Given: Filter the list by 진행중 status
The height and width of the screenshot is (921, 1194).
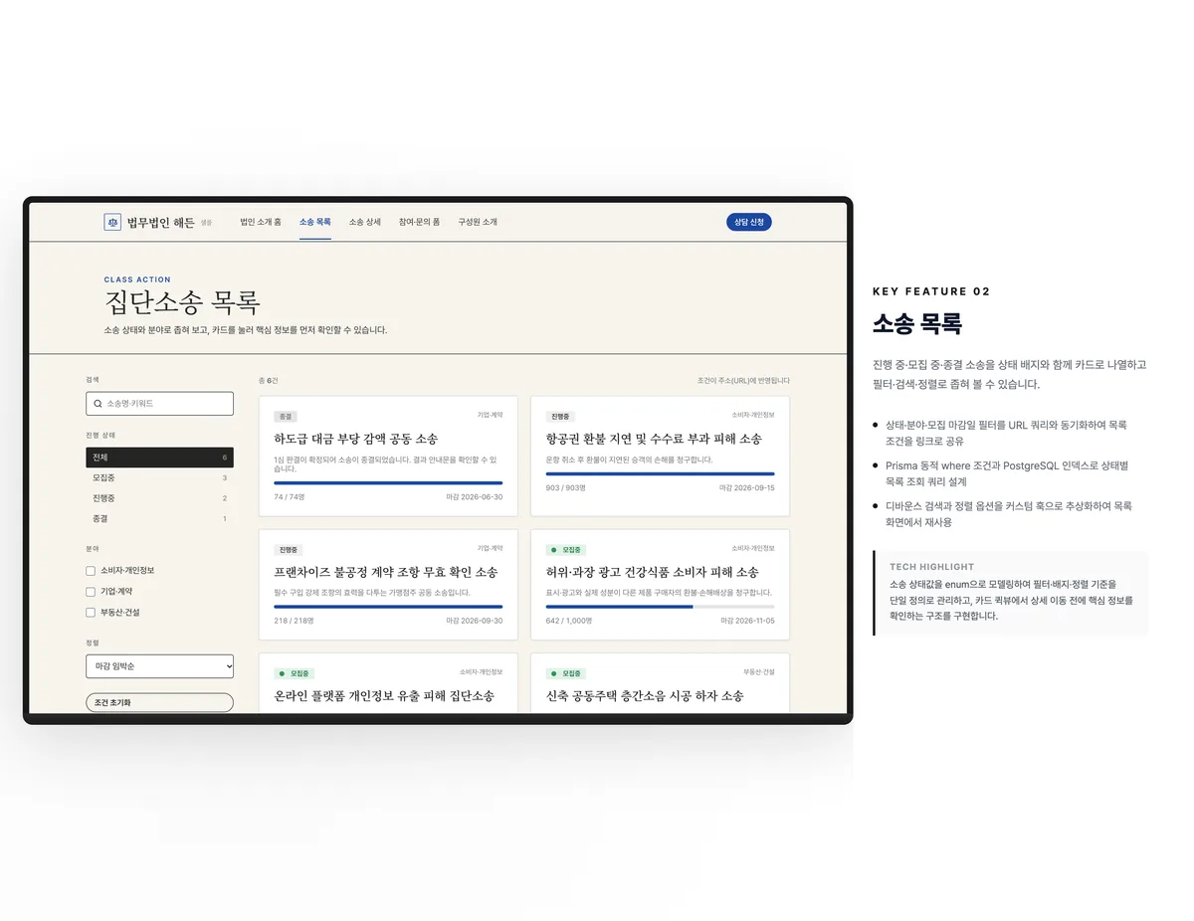Looking at the screenshot, I should [x=160, y=498].
